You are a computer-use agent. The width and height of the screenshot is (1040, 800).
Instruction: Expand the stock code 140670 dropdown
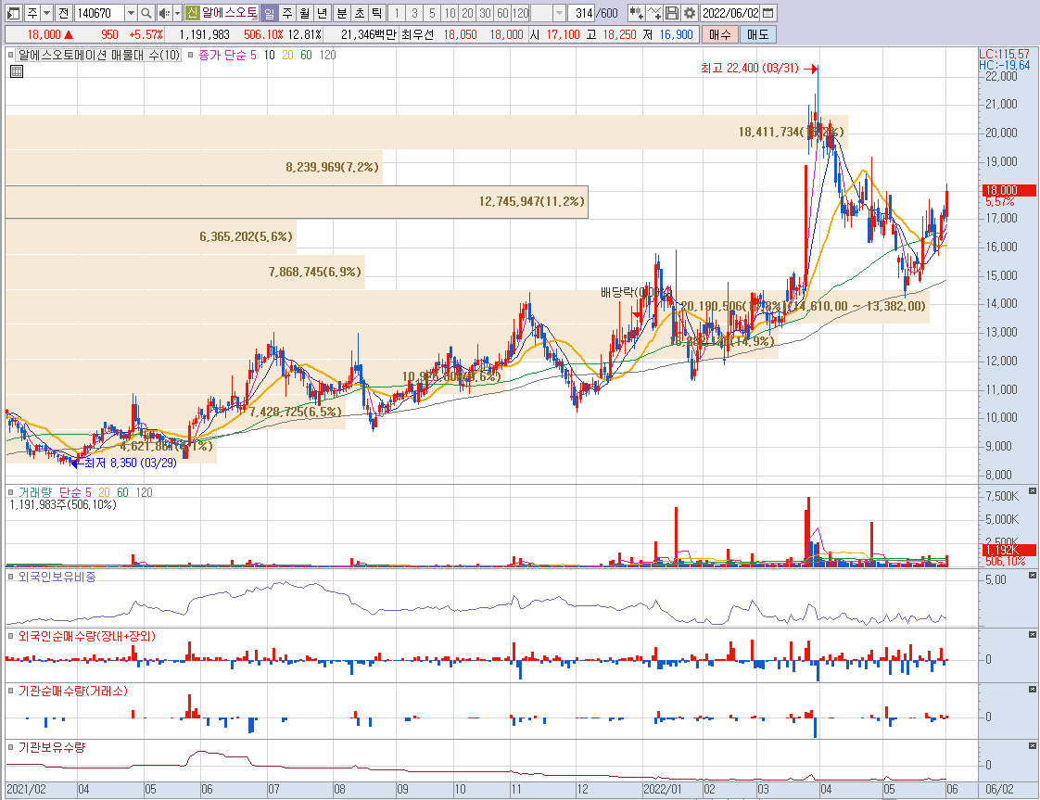pyautogui.click(x=131, y=13)
